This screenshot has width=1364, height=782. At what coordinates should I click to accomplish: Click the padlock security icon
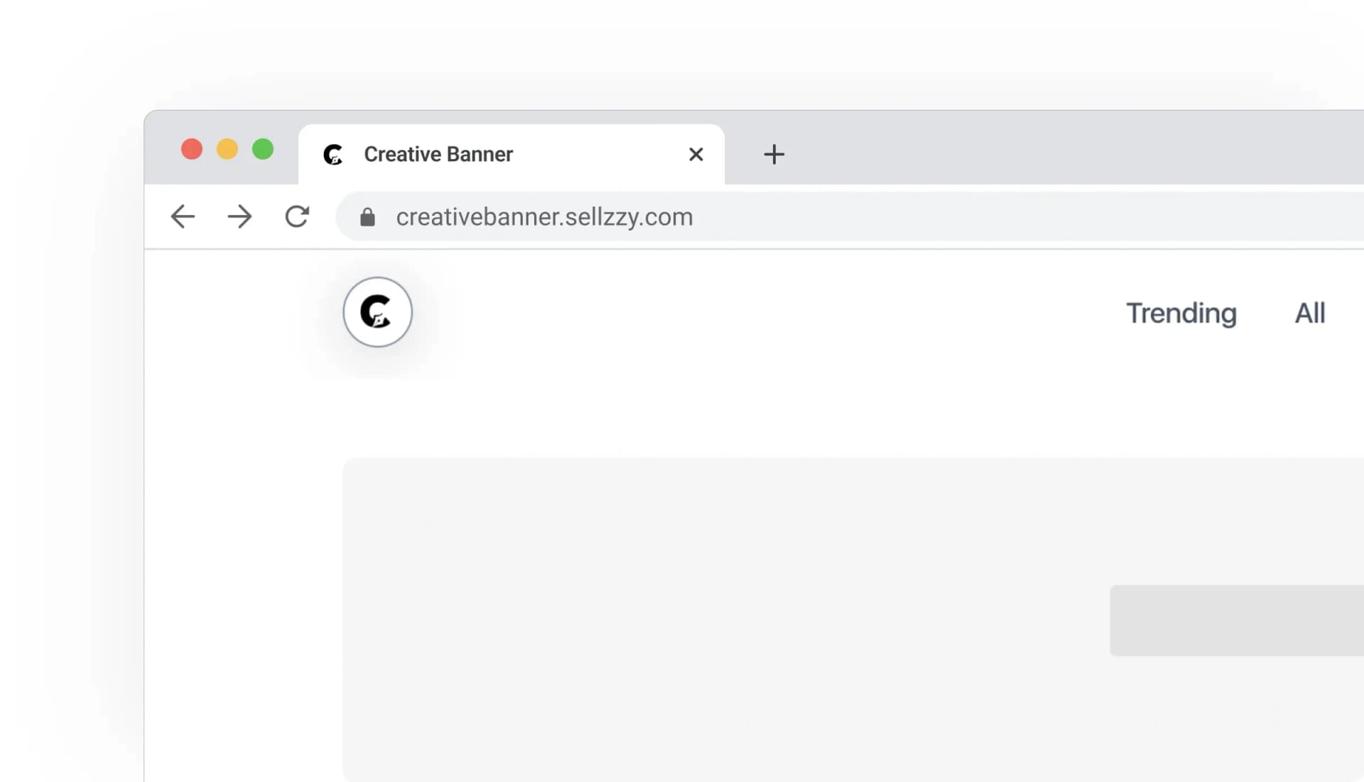(367, 217)
